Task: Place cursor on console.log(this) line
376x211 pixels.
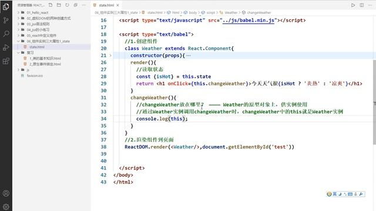Action: pos(162,118)
